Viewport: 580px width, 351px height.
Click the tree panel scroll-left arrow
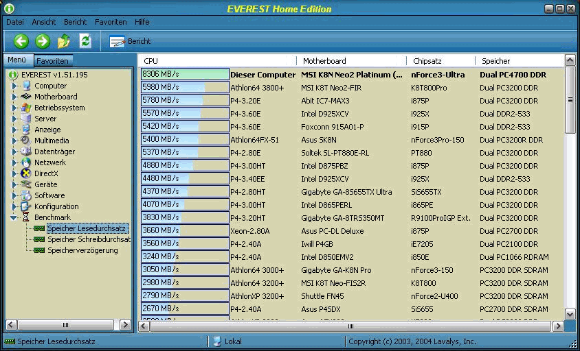point(11,325)
